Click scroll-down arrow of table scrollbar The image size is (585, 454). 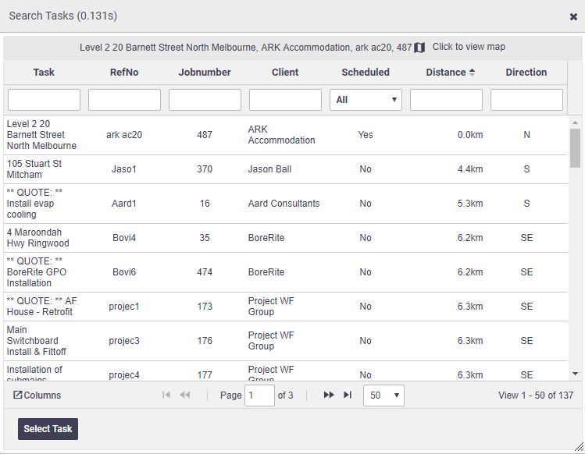[575, 374]
